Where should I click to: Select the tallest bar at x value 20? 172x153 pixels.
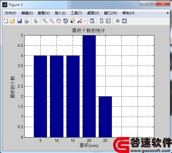[89, 86]
